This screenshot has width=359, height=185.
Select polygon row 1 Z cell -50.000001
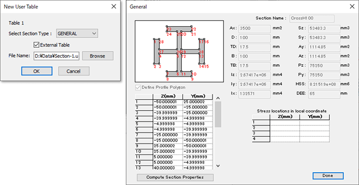[168, 102]
